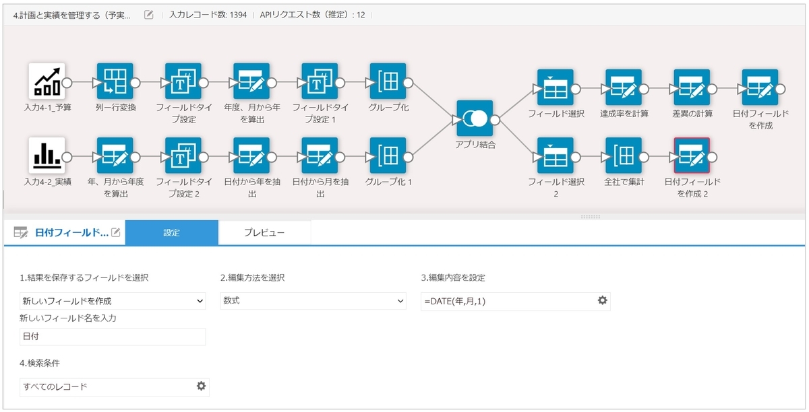The width and height of the screenshot is (809, 412).
Task: Click the output port of アプリ結合 node
Action: click(495, 119)
